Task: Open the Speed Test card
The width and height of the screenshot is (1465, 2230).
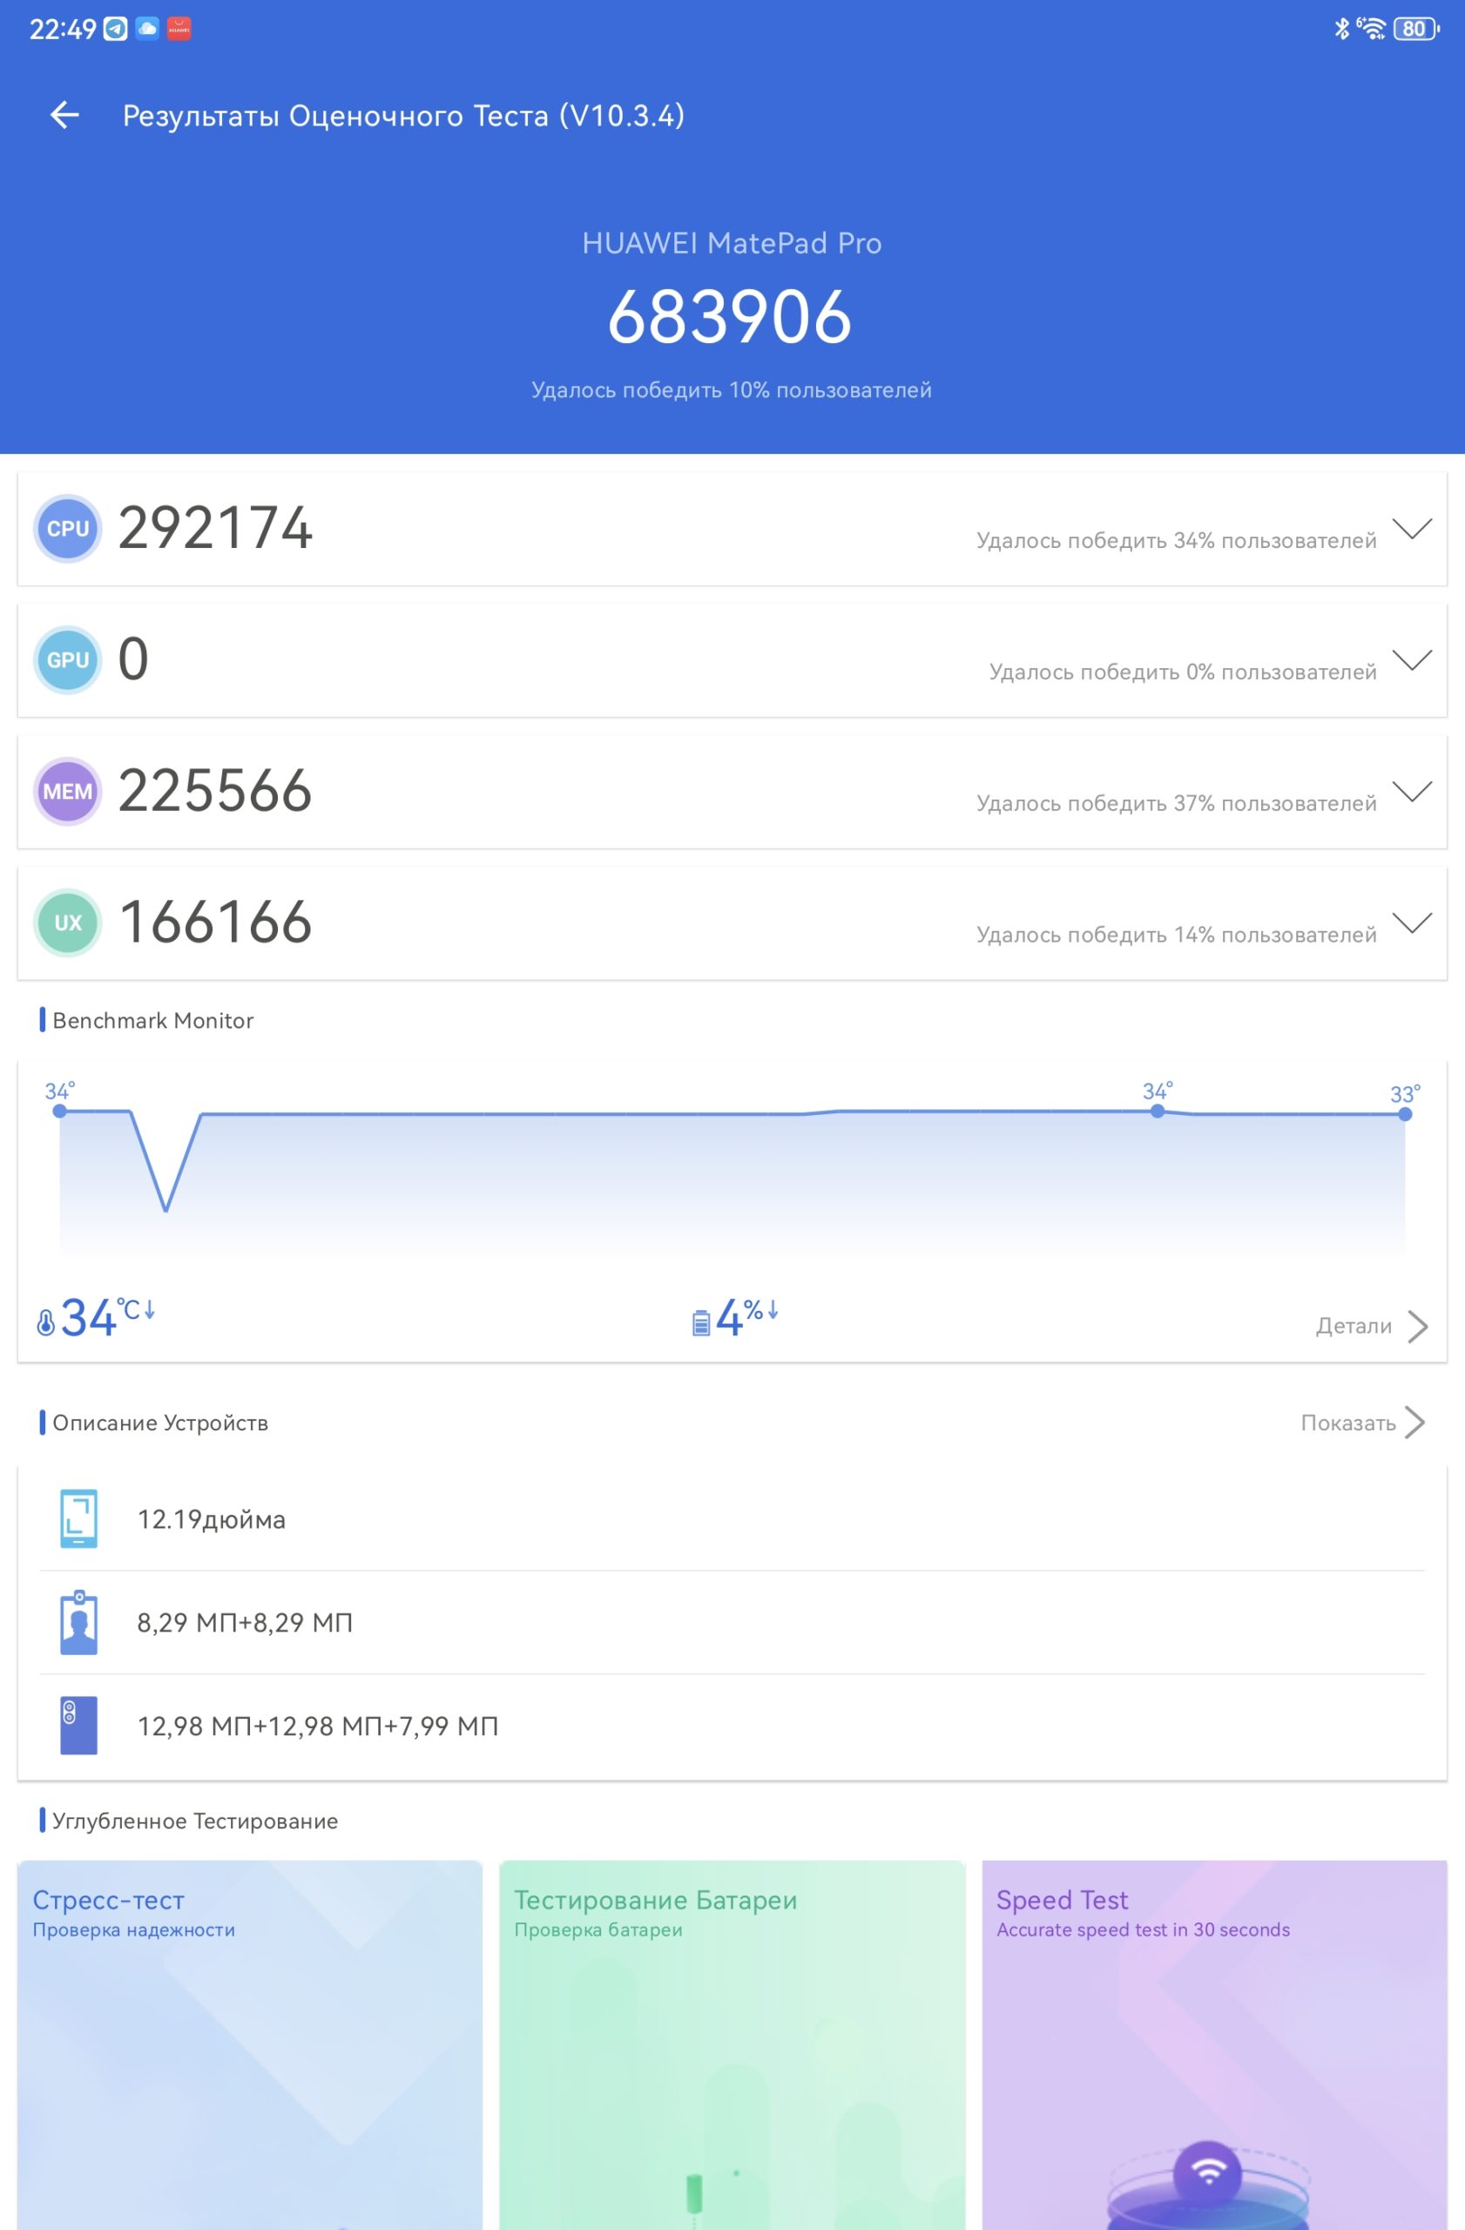Action: (x=1215, y=2044)
